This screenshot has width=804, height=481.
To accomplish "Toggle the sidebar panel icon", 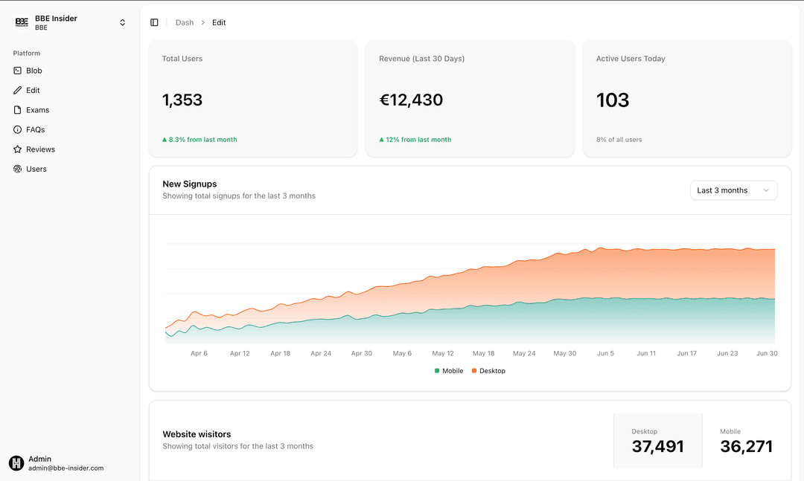I will (154, 22).
